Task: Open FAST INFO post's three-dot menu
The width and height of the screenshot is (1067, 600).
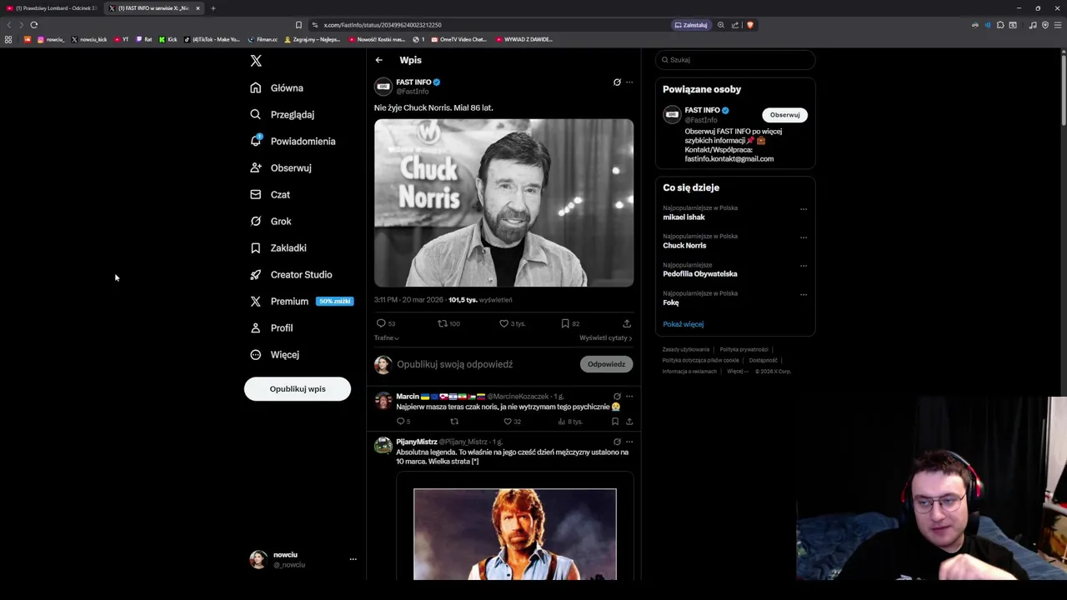Action: pyautogui.click(x=629, y=82)
